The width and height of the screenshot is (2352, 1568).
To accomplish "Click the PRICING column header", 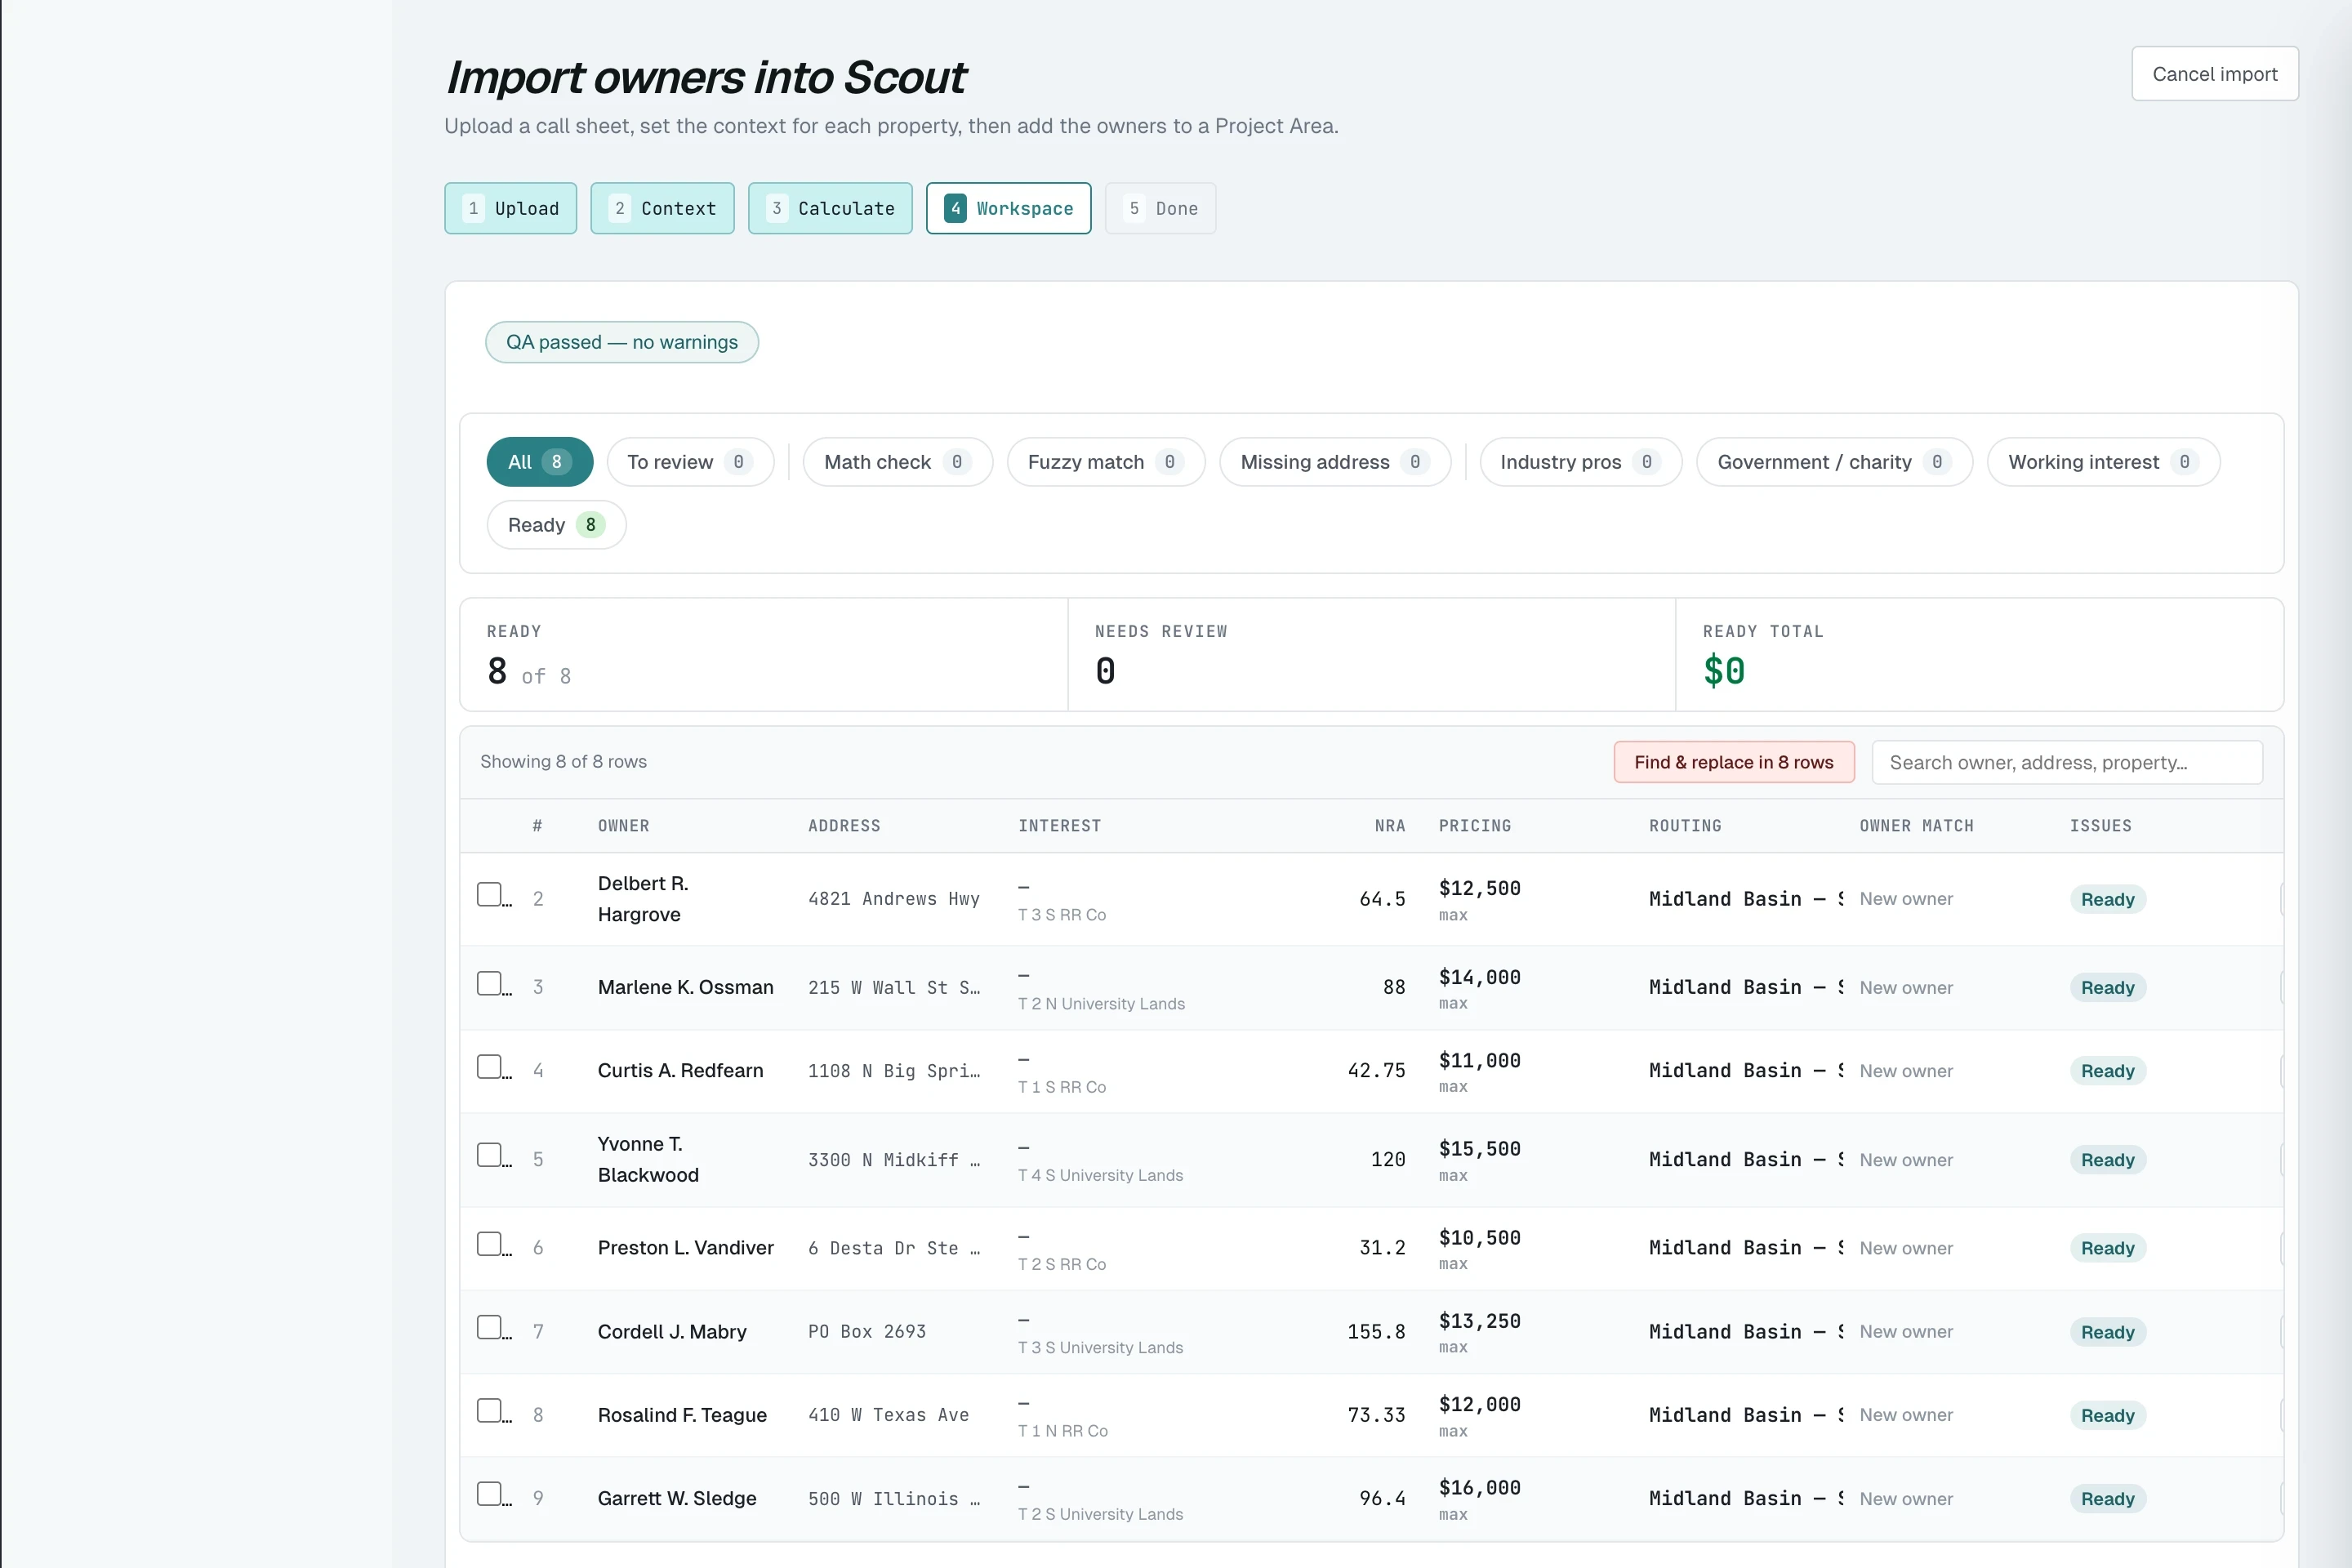I will 1474,826.
